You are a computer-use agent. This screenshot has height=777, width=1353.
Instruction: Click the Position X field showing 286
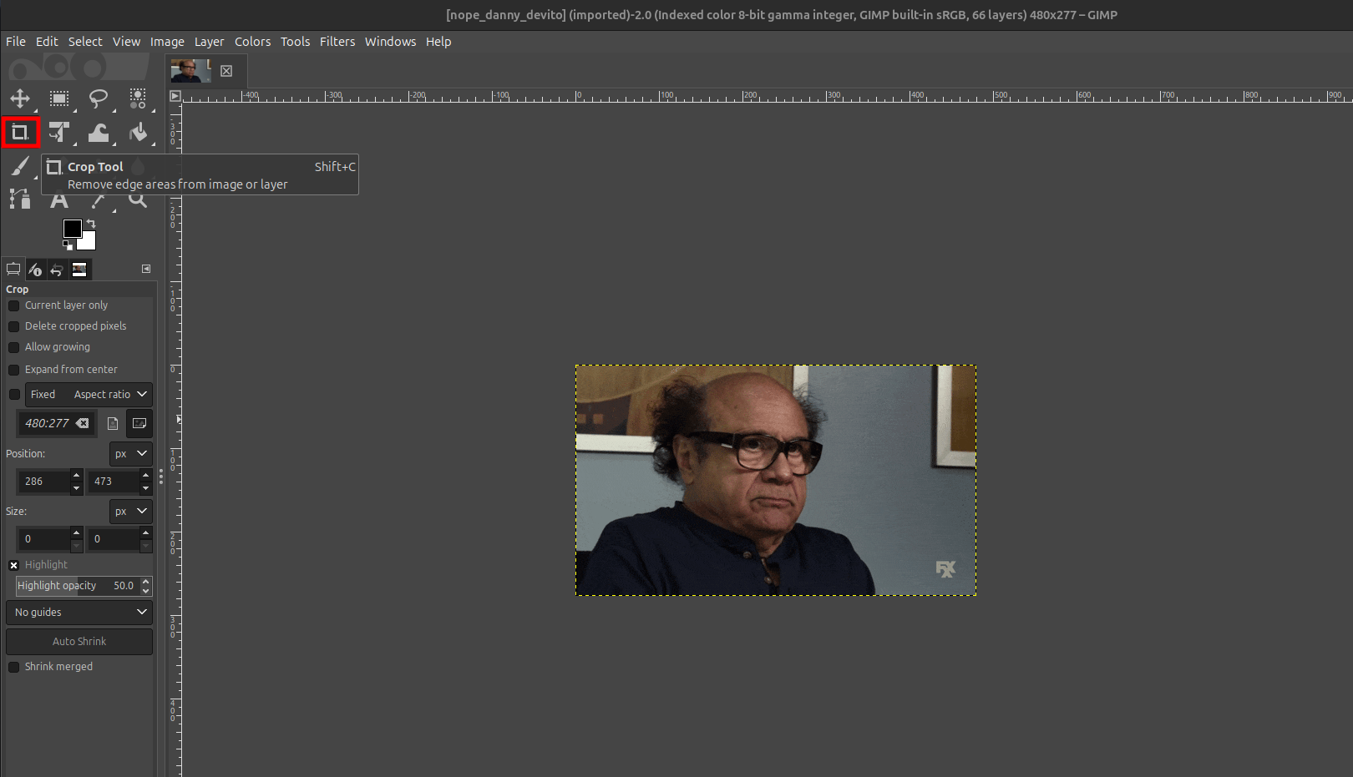click(x=43, y=482)
